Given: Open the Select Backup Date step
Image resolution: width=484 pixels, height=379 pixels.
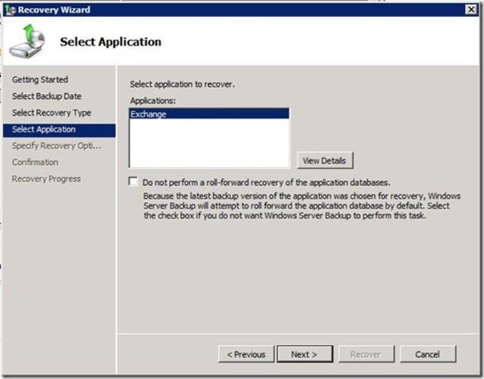Looking at the screenshot, I should coord(46,96).
